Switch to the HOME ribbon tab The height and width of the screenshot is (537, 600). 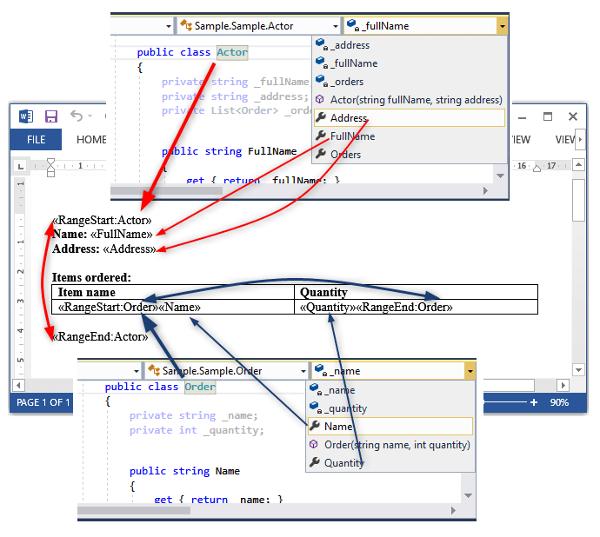(91, 140)
